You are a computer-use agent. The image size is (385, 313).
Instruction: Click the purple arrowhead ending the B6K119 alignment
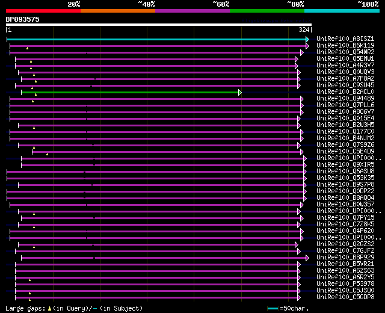click(307, 46)
